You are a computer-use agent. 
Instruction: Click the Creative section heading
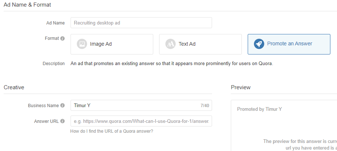pos(14,87)
